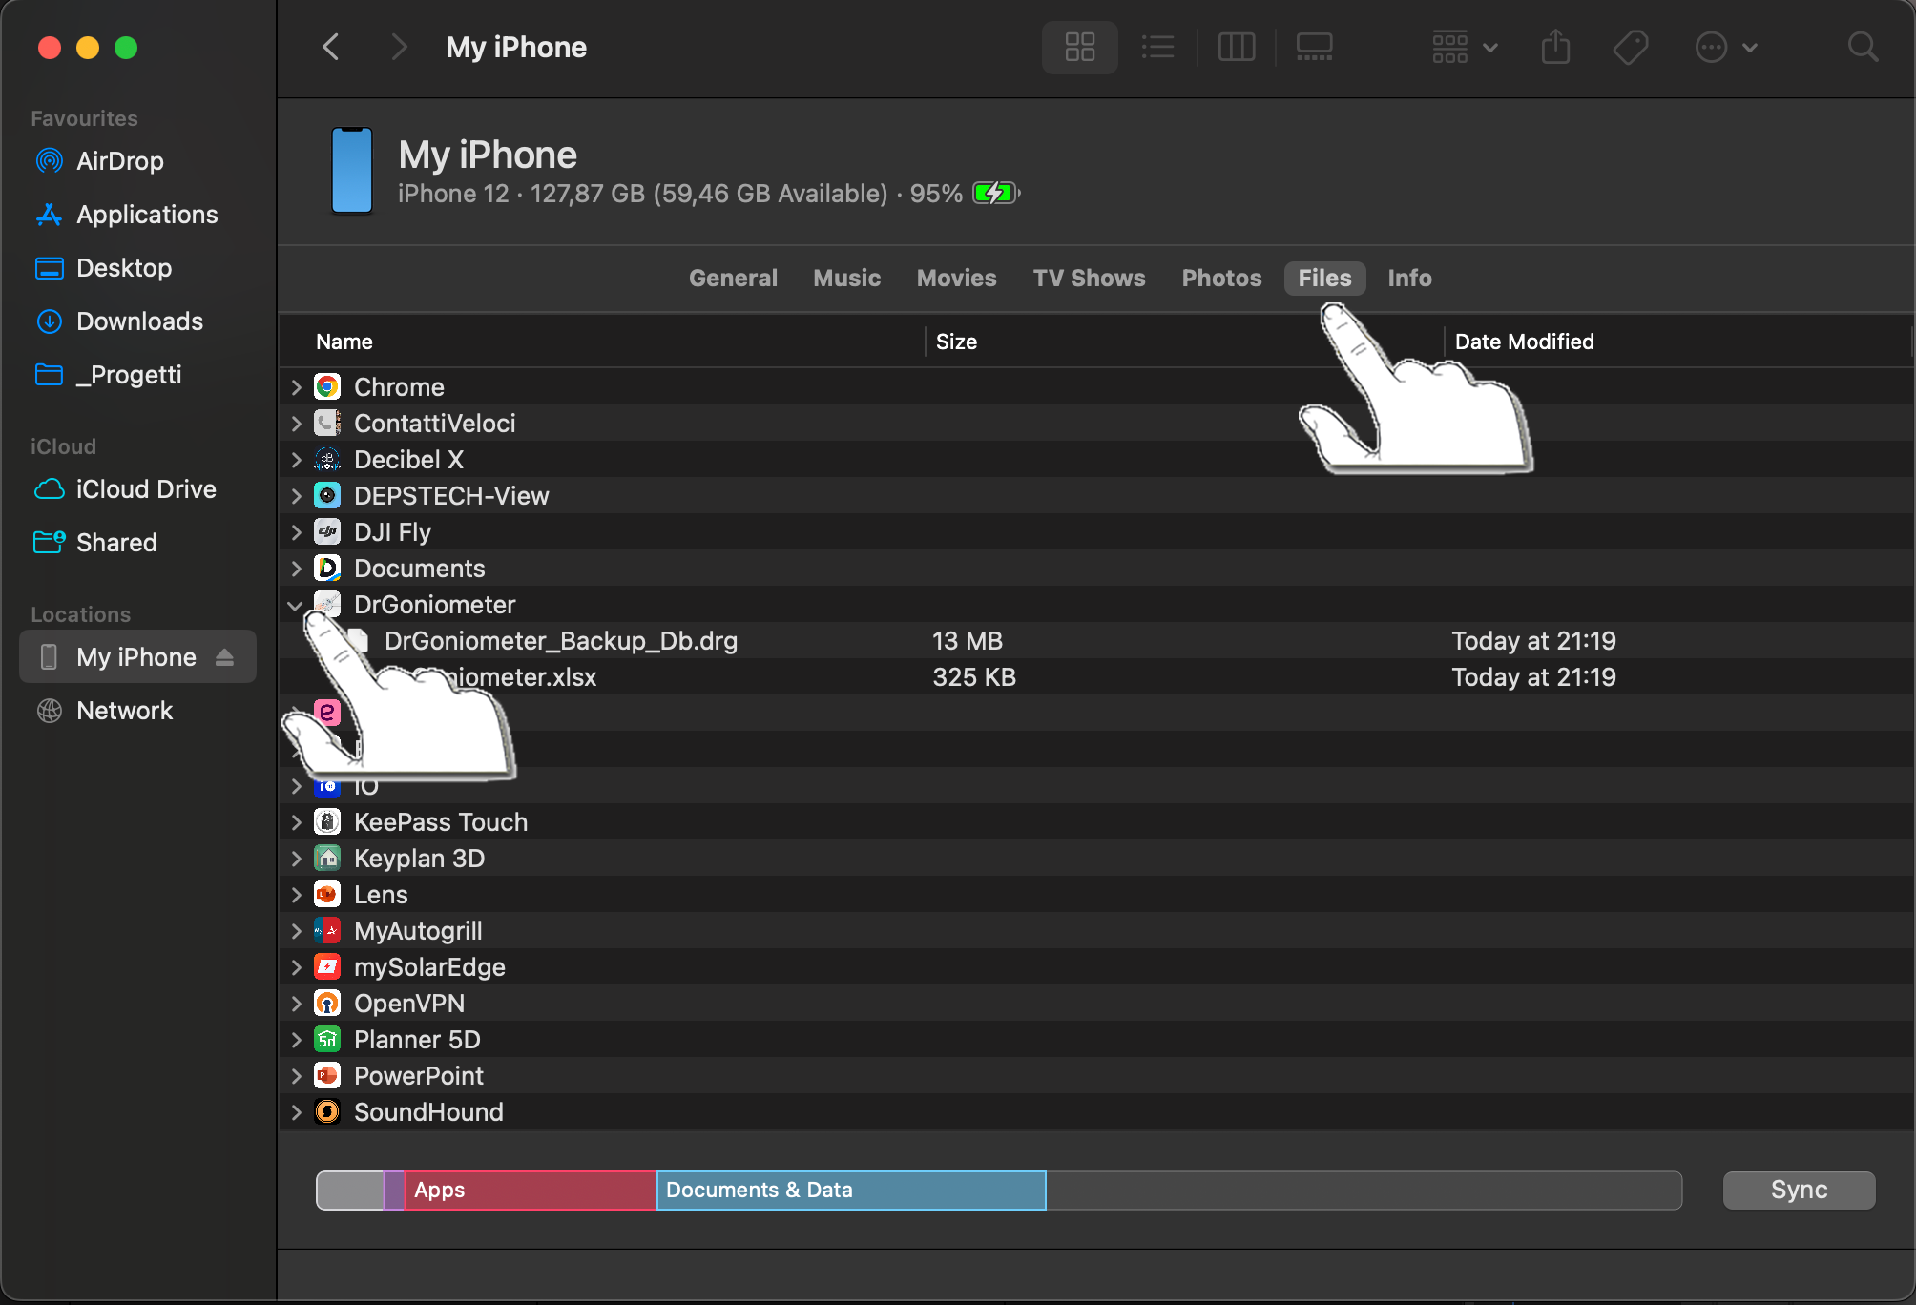Expand the KeePass Touch folder

(x=296, y=822)
